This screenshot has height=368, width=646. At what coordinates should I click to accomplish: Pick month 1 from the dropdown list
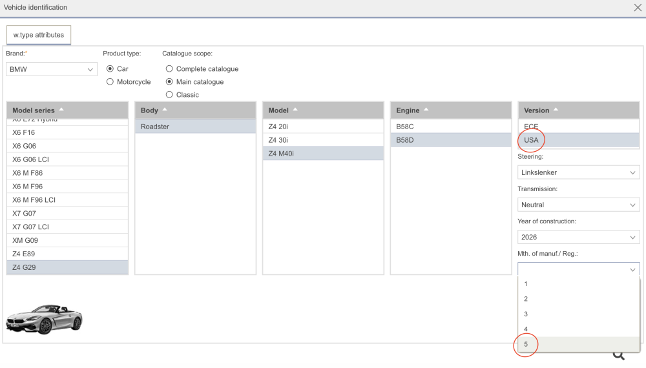click(578, 284)
